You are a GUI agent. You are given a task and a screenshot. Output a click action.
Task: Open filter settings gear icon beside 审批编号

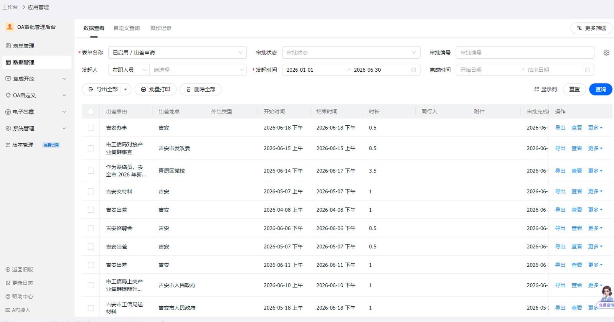point(606,53)
